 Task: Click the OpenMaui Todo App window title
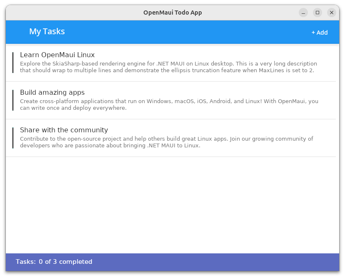click(x=172, y=13)
